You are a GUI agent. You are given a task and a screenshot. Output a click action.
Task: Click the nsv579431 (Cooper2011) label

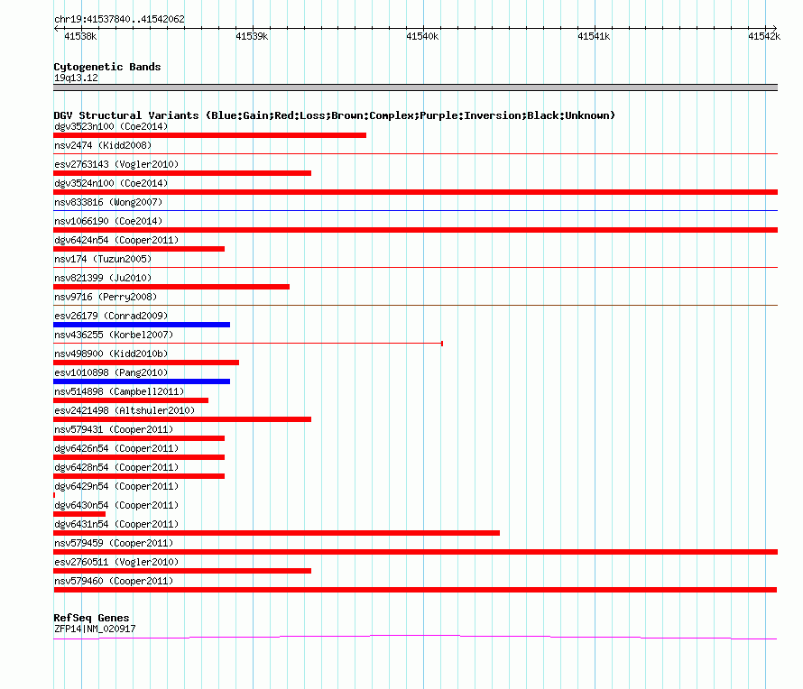click(114, 429)
